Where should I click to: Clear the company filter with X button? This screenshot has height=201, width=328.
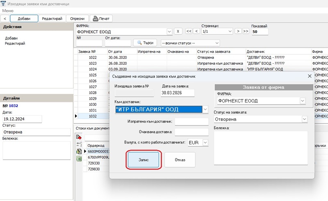click(178, 32)
